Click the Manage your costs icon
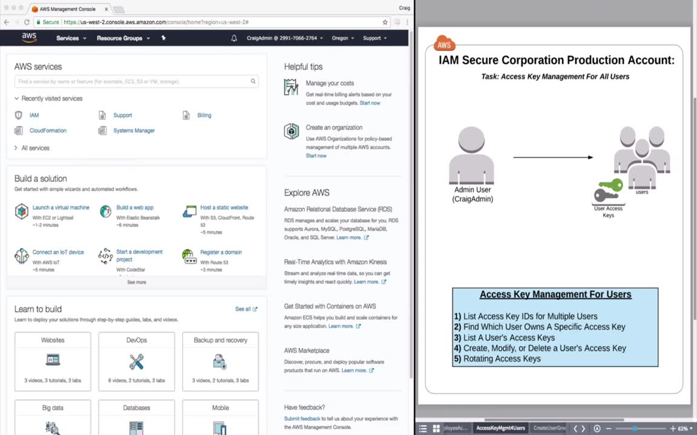The width and height of the screenshot is (697, 435). [x=291, y=87]
